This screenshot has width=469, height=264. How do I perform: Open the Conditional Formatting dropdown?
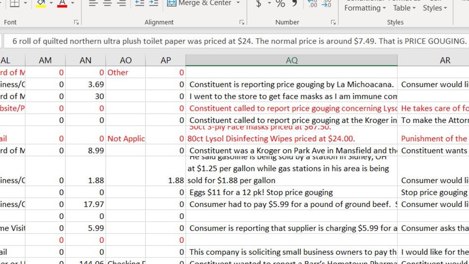pos(365,6)
